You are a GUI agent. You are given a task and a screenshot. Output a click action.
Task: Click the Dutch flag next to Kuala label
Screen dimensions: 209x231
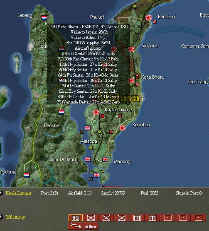pos(61,49)
